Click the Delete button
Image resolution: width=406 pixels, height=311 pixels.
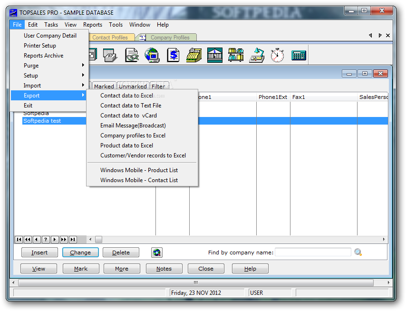(121, 253)
